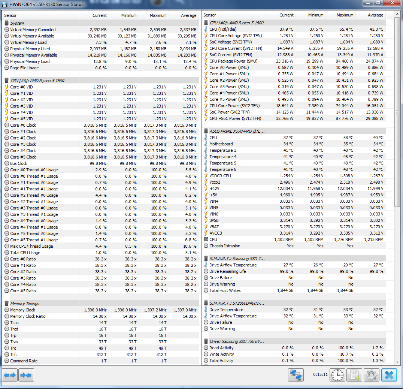The image size is (403, 389).
Task: Select the Drive Remaining Life row
Action: click(294, 271)
